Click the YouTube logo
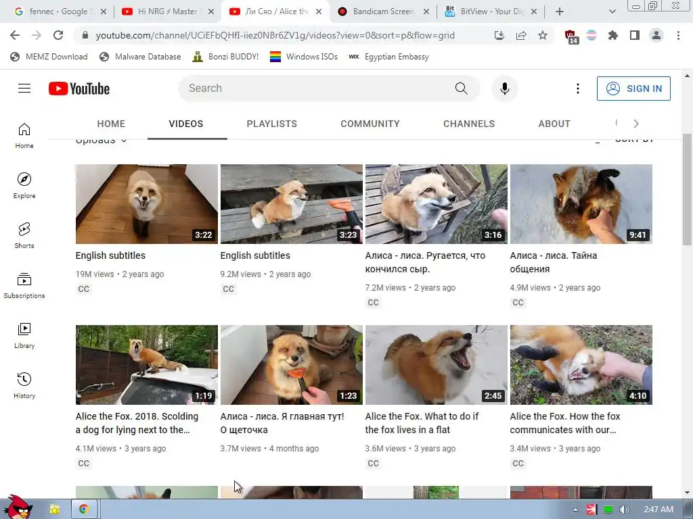The width and height of the screenshot is (693, 519). [x=79, y=89]
